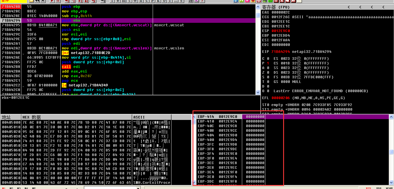Viewport: 394px width, 189px height.
Task: Click the stack pane scrollbar thumb
Action: tap(391, 152)
